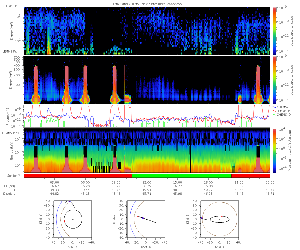
Task: Select the "LEMMS Pr." panel label
Action: (10, 51)
